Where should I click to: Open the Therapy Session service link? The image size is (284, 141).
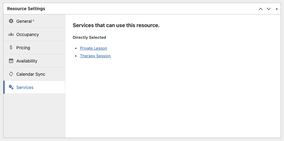coord(95,56)
